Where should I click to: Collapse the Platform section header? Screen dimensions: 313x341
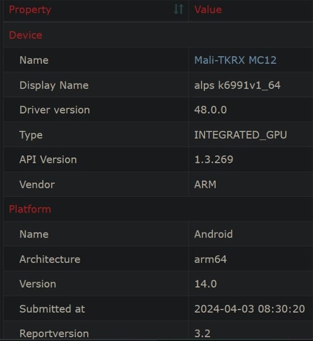30,209
